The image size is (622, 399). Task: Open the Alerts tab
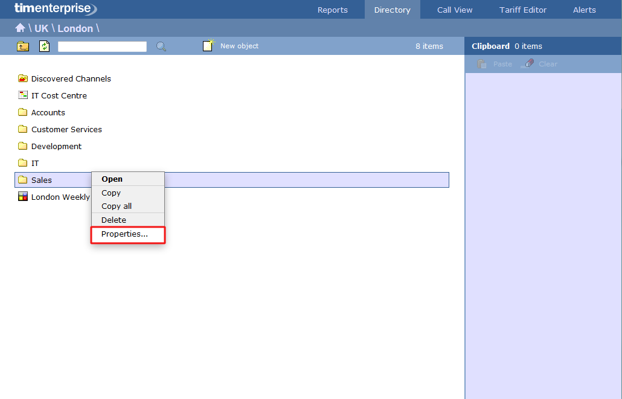tap(584, 10)
